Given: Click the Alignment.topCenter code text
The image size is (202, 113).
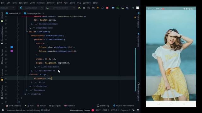Looking at the screenshot, I should tap(57, 63).
